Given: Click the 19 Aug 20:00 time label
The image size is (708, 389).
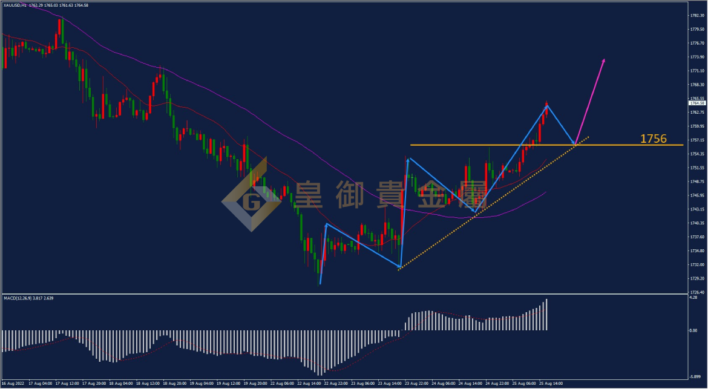Looking at the screenshot, I should [x=254, y=384].
